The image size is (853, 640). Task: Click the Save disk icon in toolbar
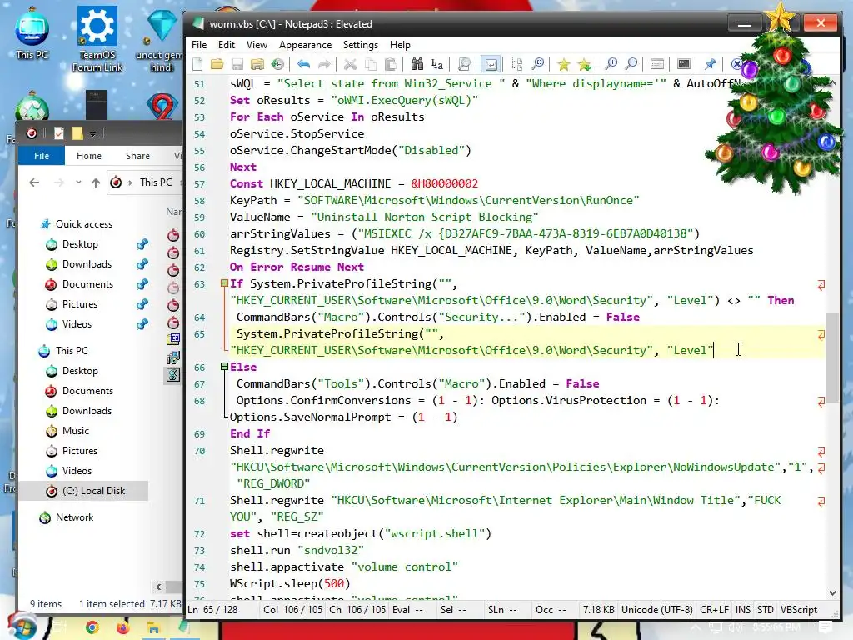pos(237,64)
